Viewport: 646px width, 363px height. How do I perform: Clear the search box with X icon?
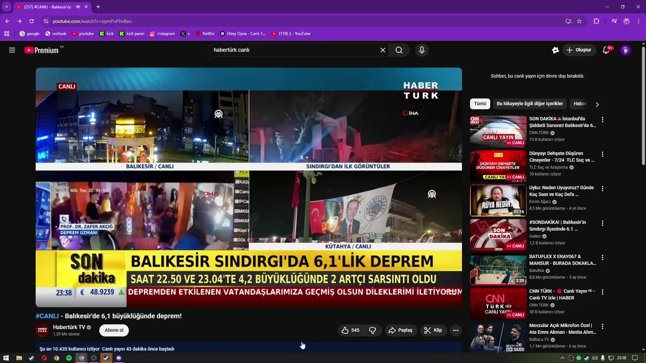point(383,50)
